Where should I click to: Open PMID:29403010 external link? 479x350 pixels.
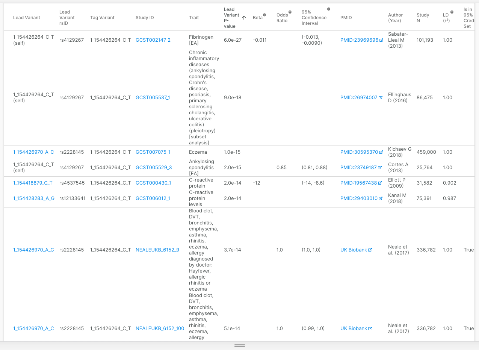pyautogui.click(x=361, y=198)
